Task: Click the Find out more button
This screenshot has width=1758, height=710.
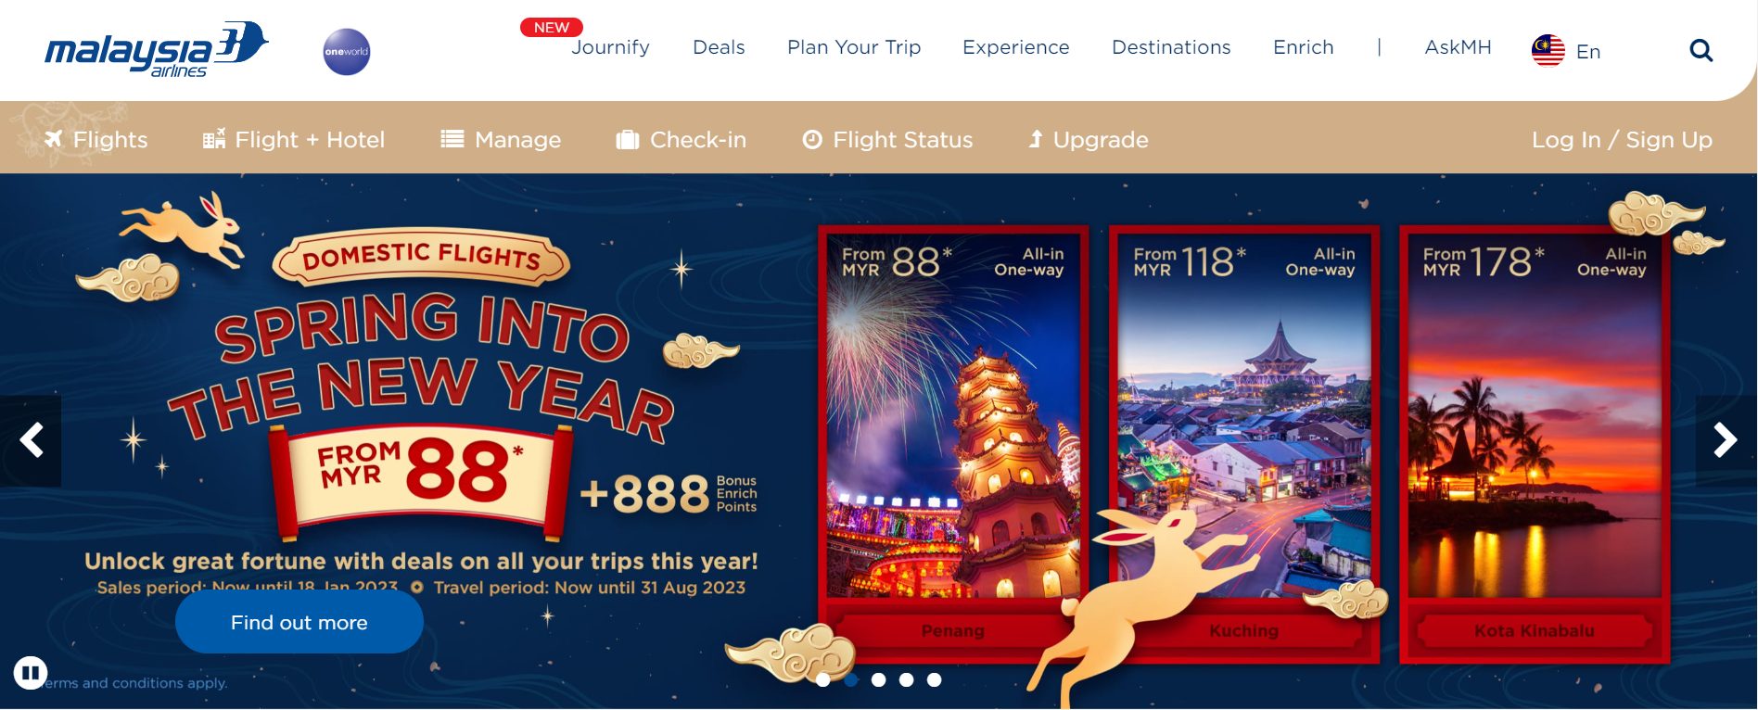Action: (299, 622)
